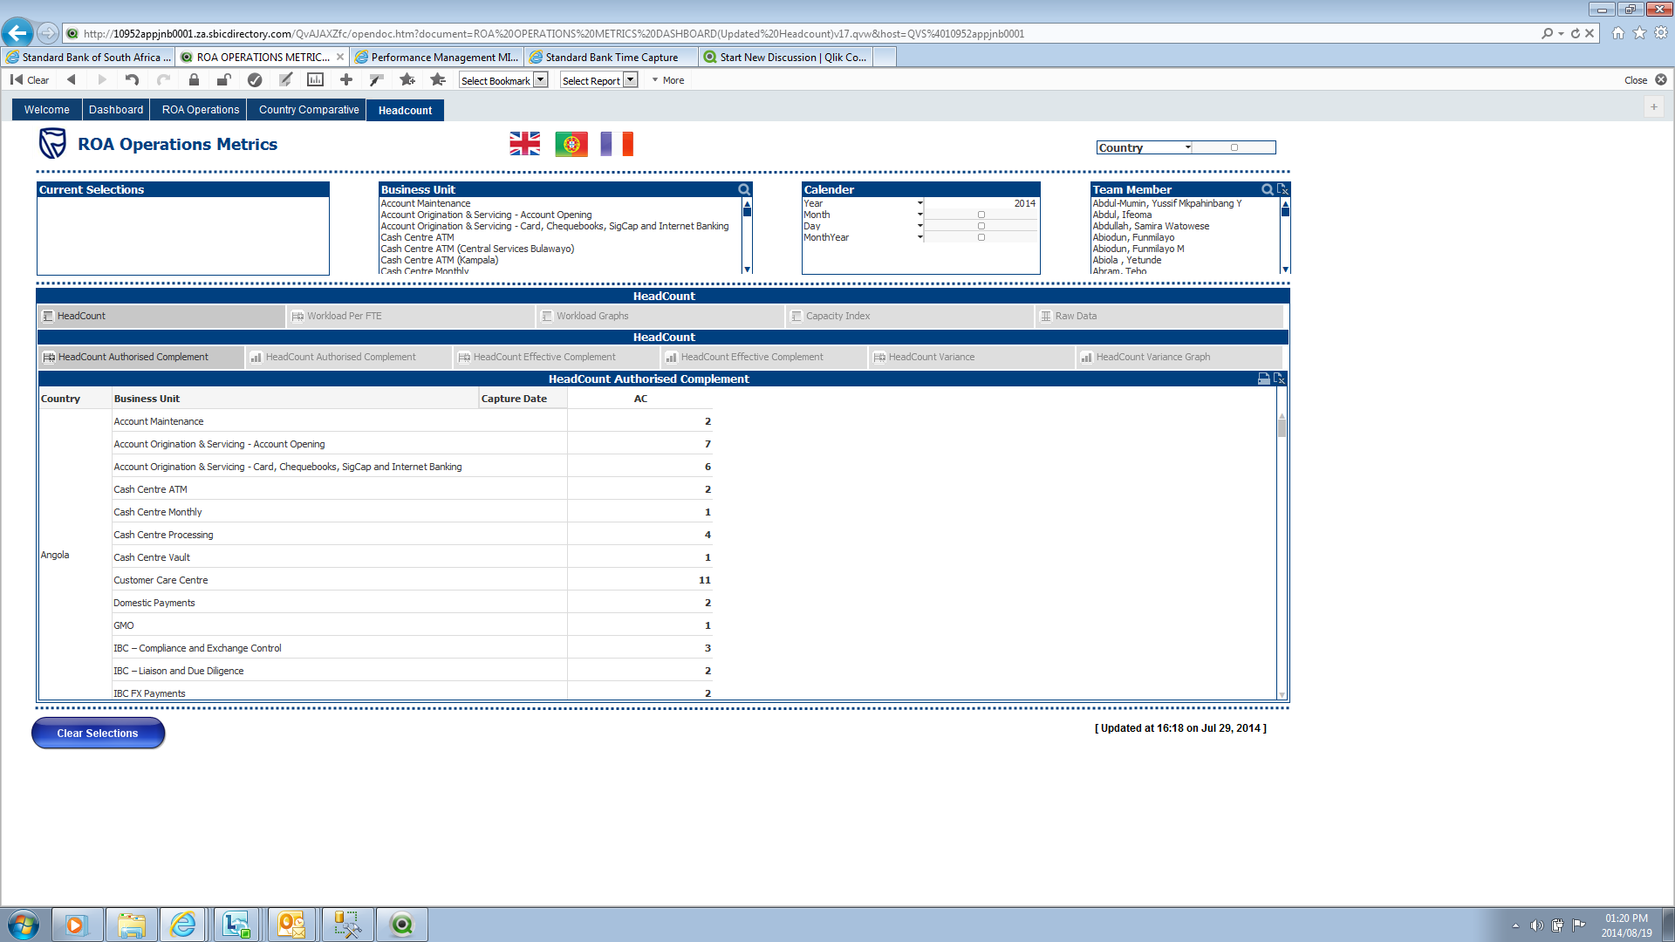Image resolution: width=1675 pixels, height=942 pixels.
Task: Select Account Maintenance in Business Unit list
Action: click(x=425, y=203)
